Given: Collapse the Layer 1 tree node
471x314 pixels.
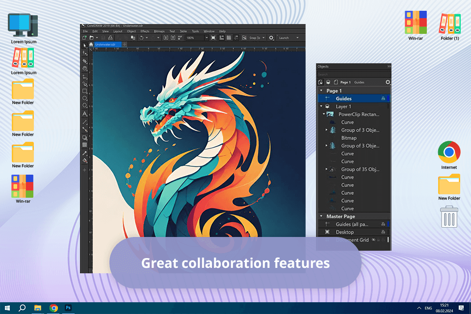Looking at the screenshot, I should [321, 106].
